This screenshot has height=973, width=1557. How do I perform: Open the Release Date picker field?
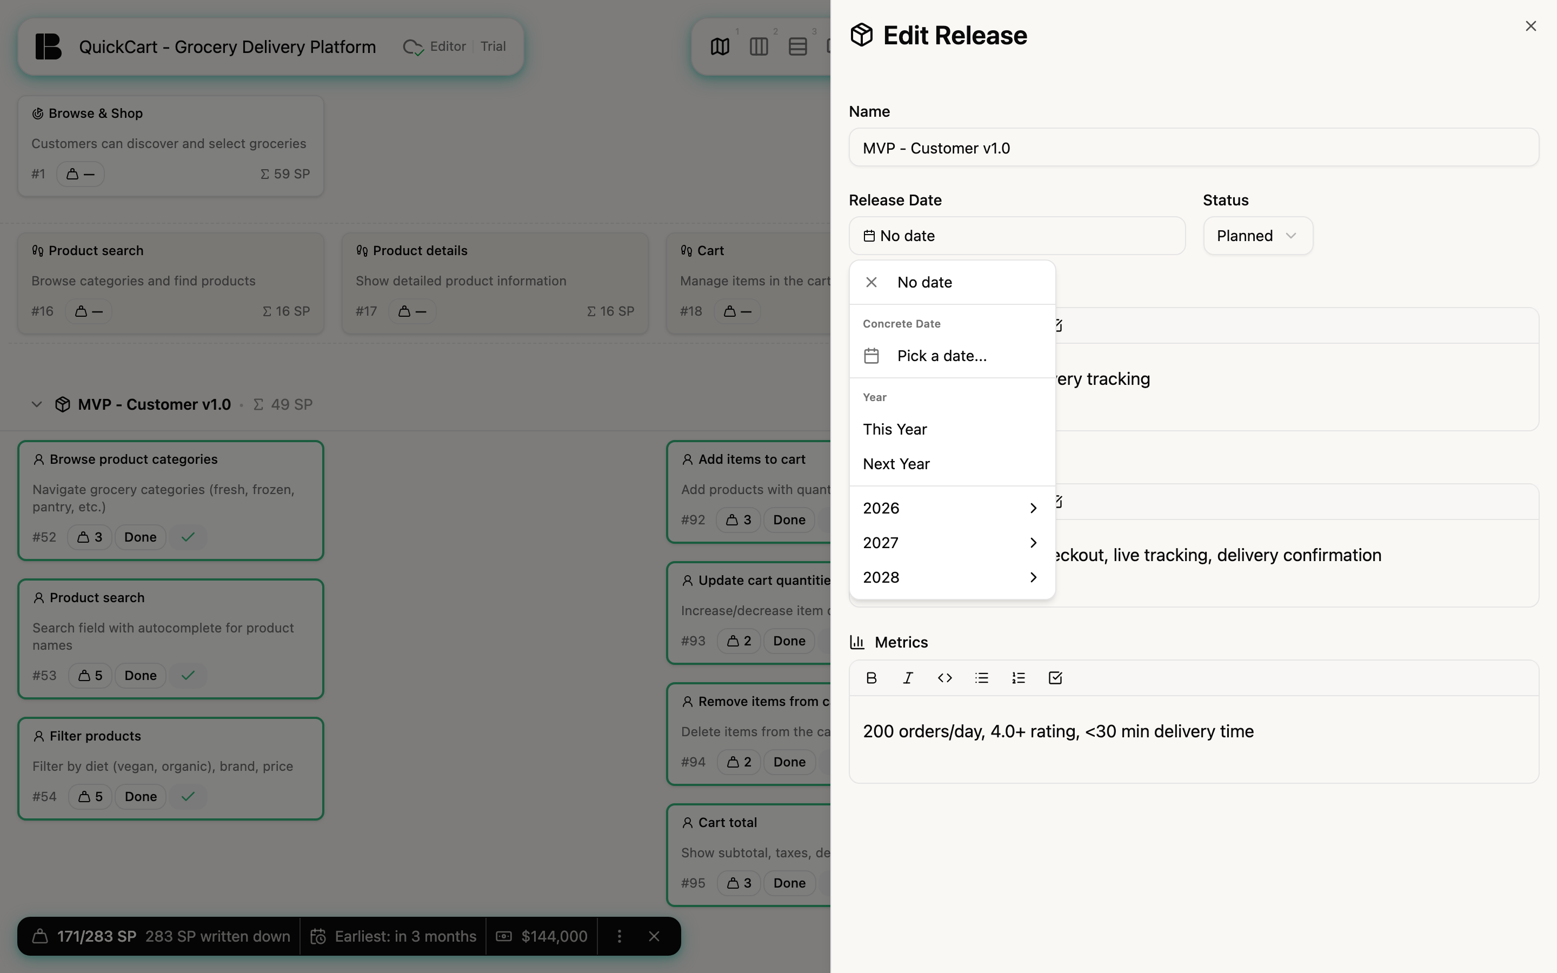(1016, 236)
